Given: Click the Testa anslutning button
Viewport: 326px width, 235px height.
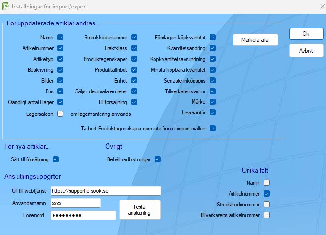Looking at the screenshot, I should pyautogui.click(x=140, y=210).
